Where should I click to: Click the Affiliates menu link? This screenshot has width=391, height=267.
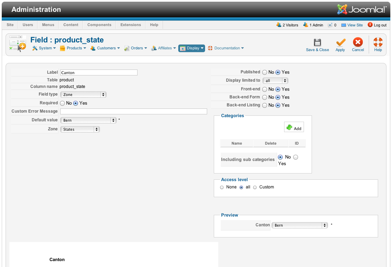(165, 48)
